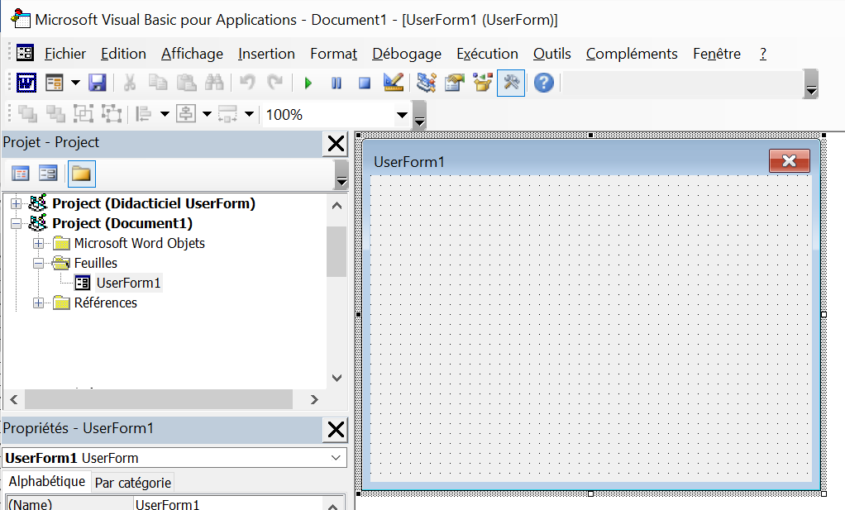Click View Code icon in Project panel
This screenshot has height=510, width=845.
pyautogui.click(x=20, y=174)
